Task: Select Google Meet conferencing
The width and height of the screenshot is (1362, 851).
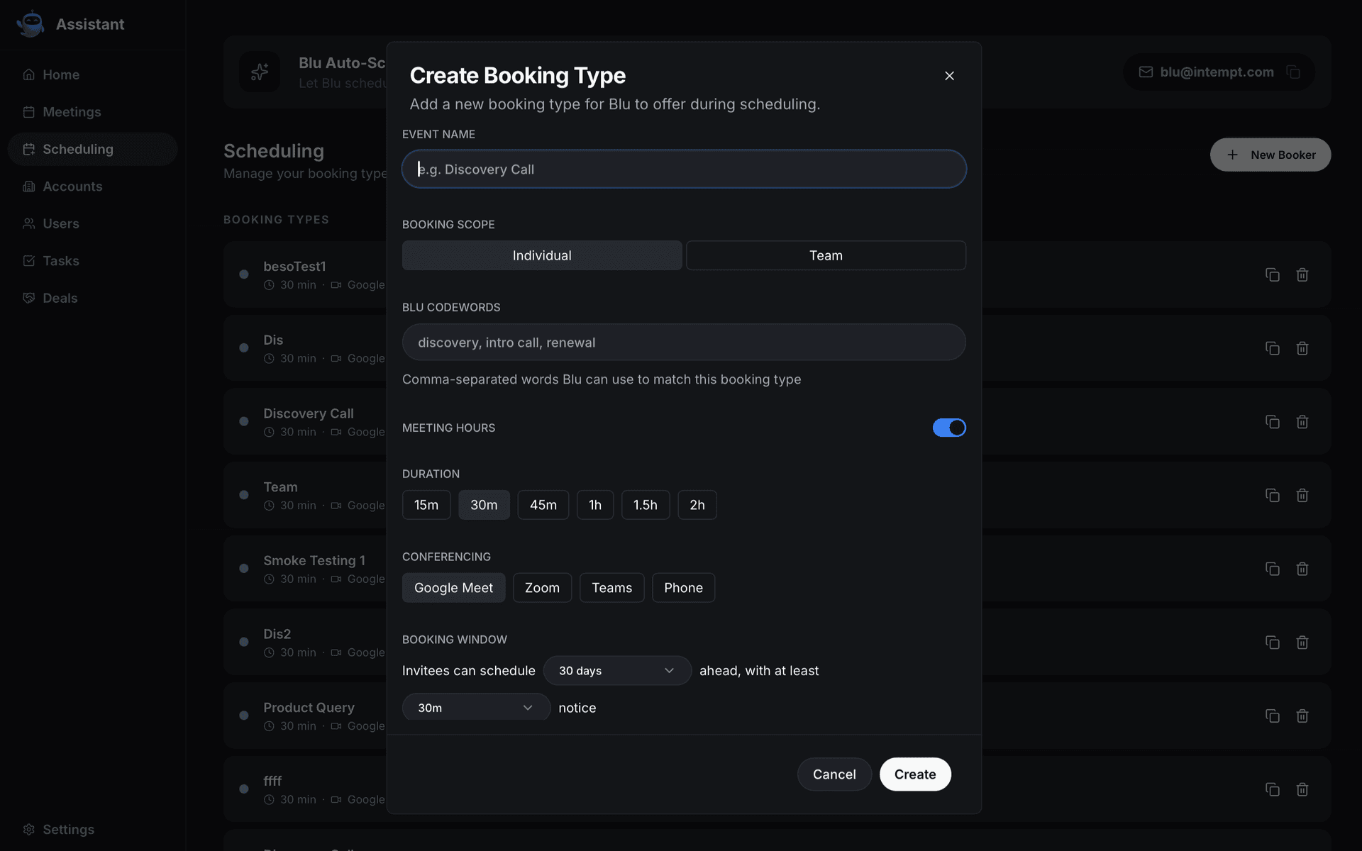Action: tap(454, 588)
